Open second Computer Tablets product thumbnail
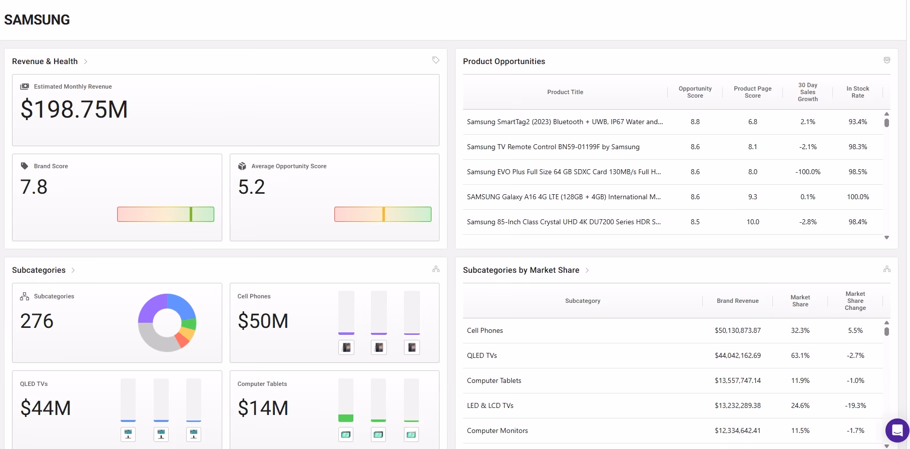 point(378,434)
